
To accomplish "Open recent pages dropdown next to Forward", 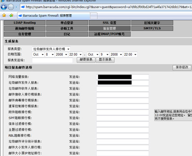I will point(16,7).
